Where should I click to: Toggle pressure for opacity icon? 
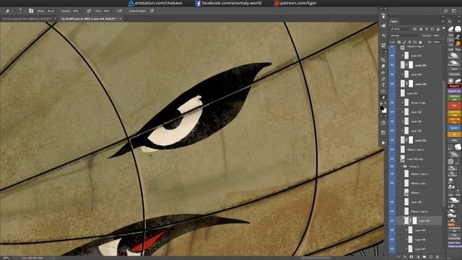pos(89,11)
